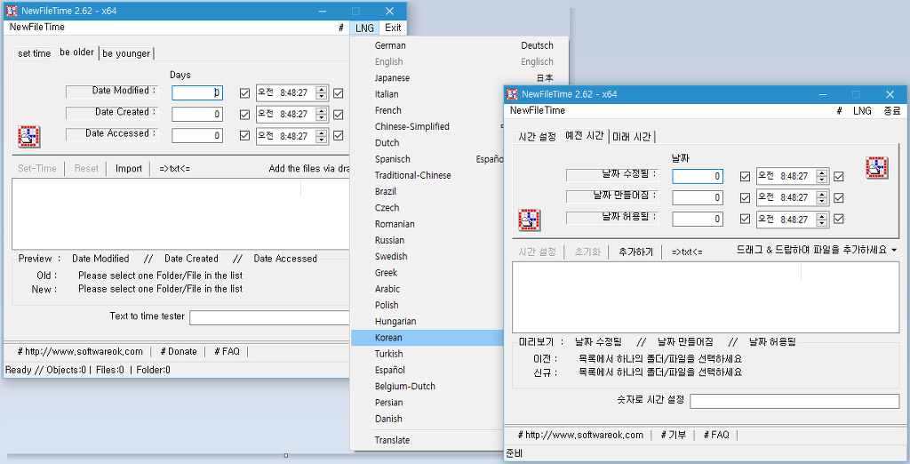This screenshot has height=464, width=910.
Task: Click the NewFileTime app icon in English window title bar
Action: [x=12, y=11]
